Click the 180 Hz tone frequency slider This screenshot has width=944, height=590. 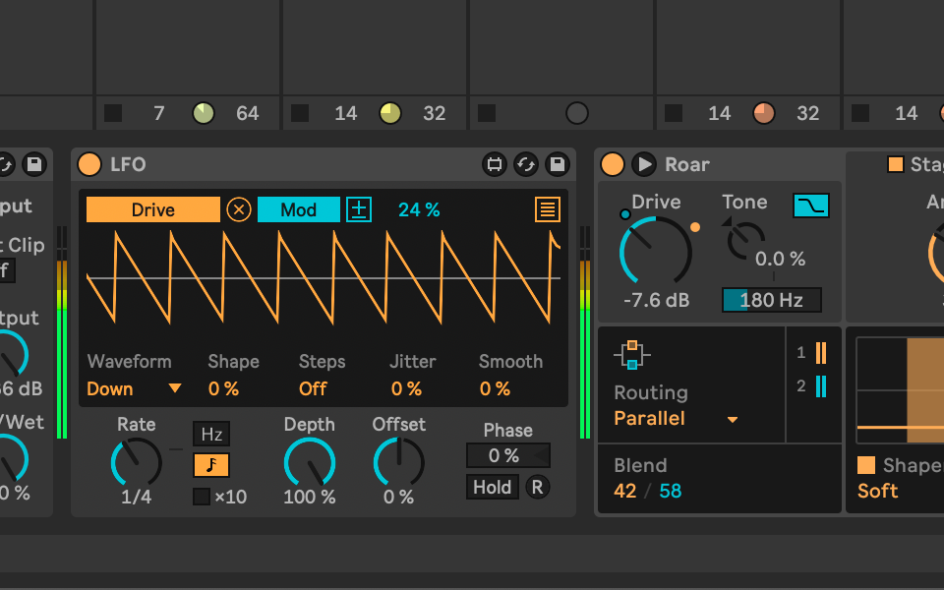(x=771, y=300)
